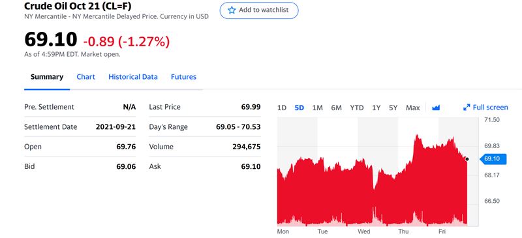Select the 5Y chart range
This screenshot has width=522, height=238.
(393, 108)
